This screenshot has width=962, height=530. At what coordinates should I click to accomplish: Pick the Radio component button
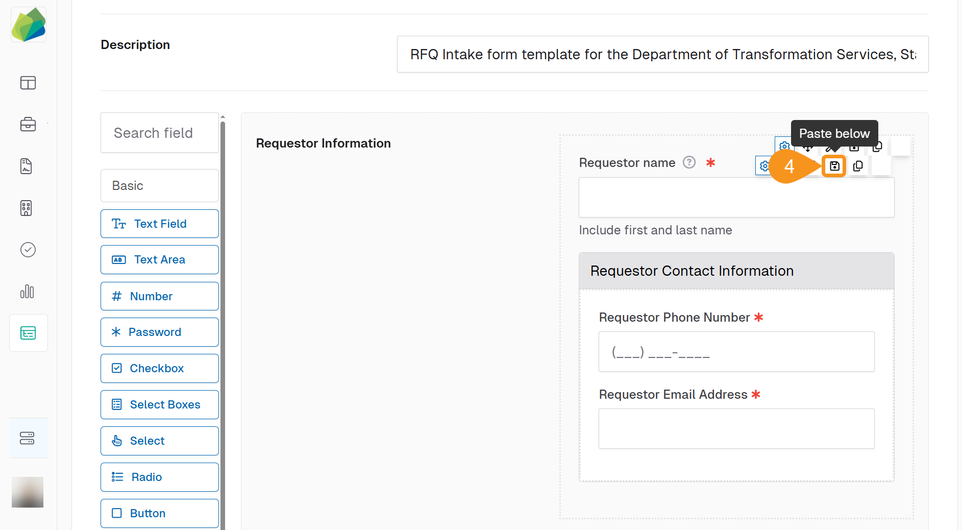pyautogui.click(x=159, y=477)
